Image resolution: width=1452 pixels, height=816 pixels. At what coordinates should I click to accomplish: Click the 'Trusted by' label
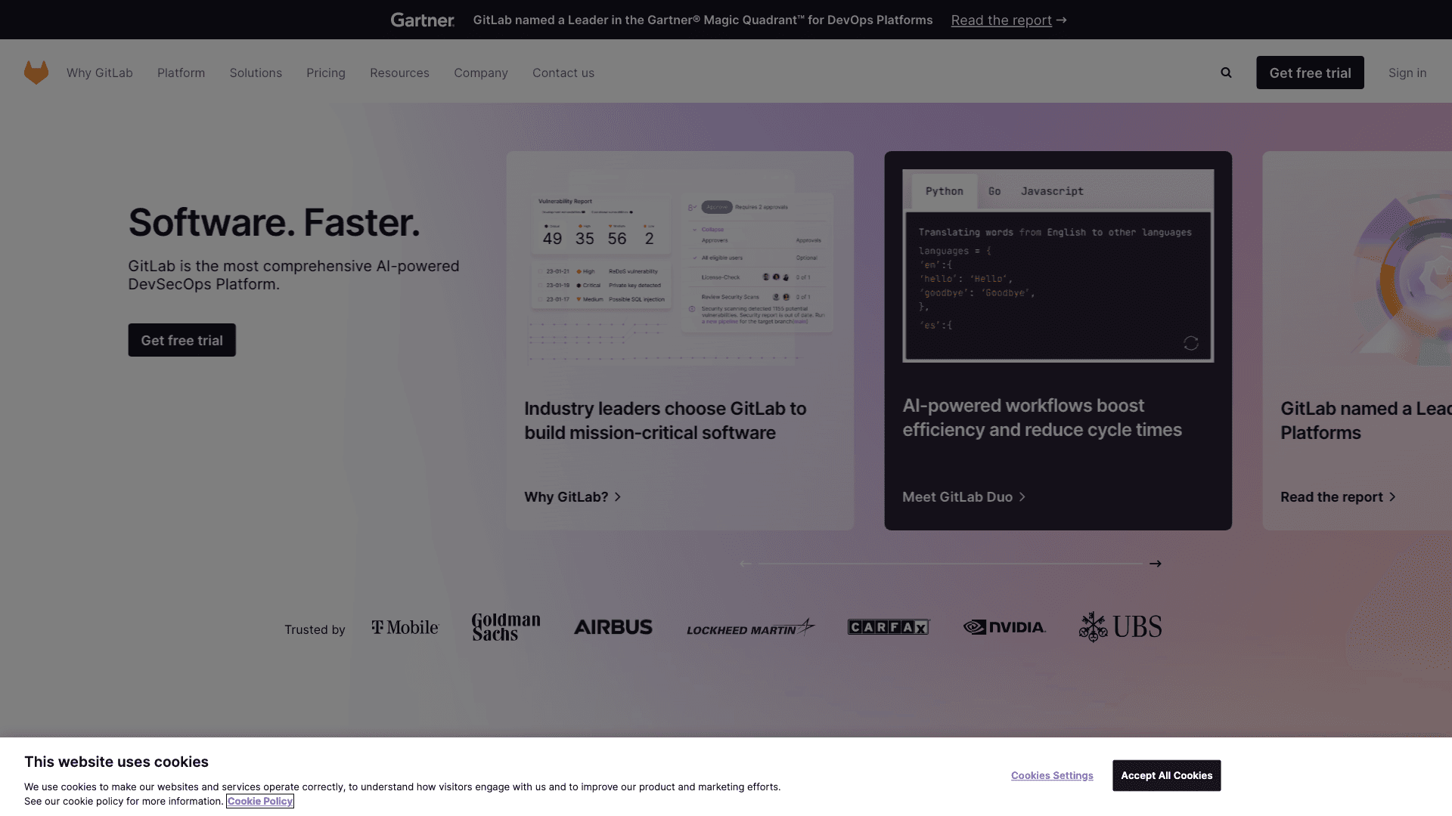click(315, 629)
